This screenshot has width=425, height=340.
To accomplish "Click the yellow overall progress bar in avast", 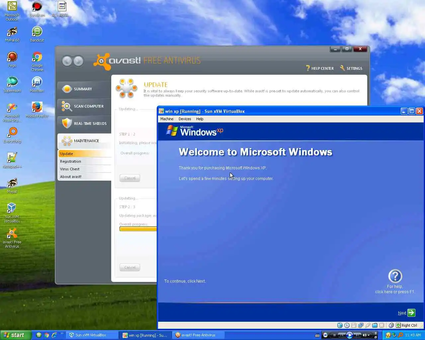I will tap(138, 229).
